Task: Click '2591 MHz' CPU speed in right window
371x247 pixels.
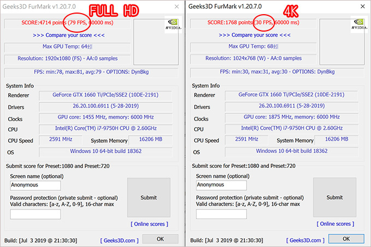Action: (x=247, y=139)
